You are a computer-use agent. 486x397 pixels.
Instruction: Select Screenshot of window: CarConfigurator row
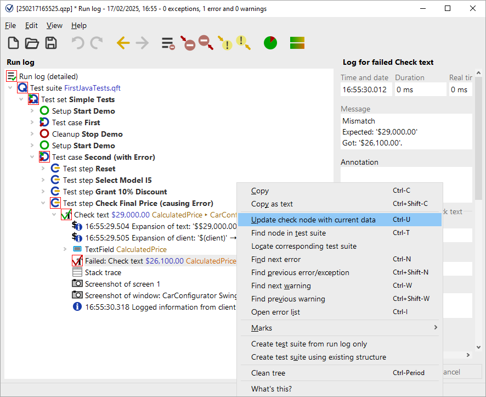click(x=154, y=295)
